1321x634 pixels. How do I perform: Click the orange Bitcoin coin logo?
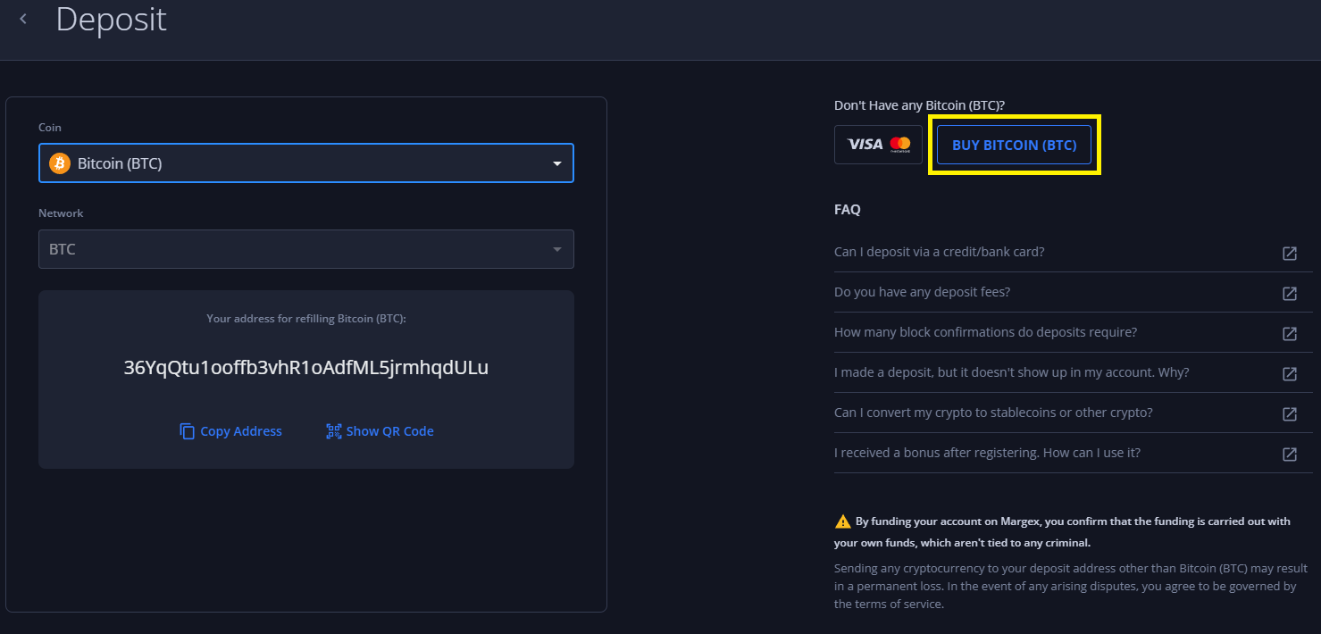(60, 163)
